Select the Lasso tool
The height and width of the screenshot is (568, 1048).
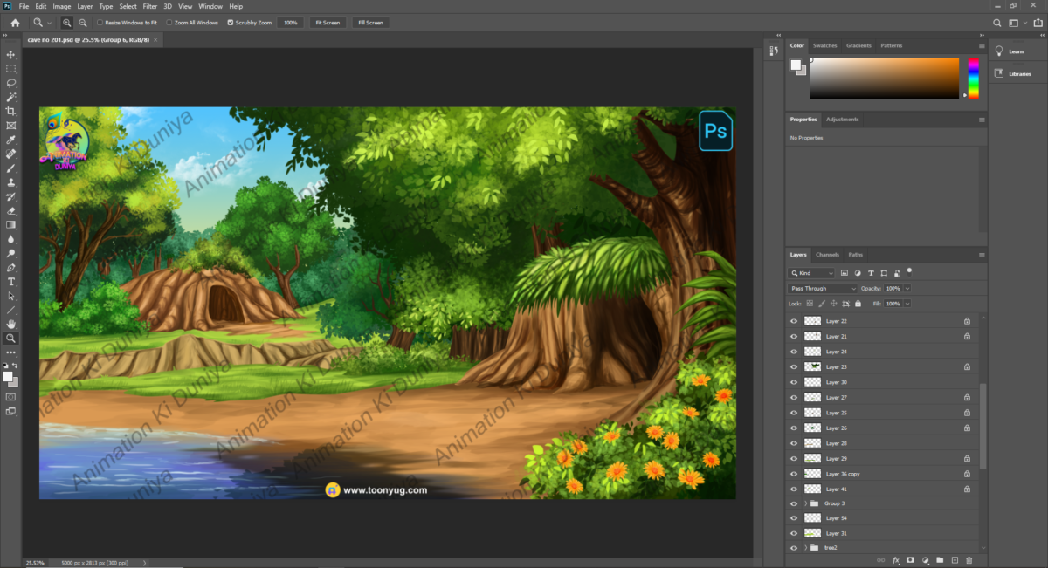pyautogui.click(x=11, y=83)
